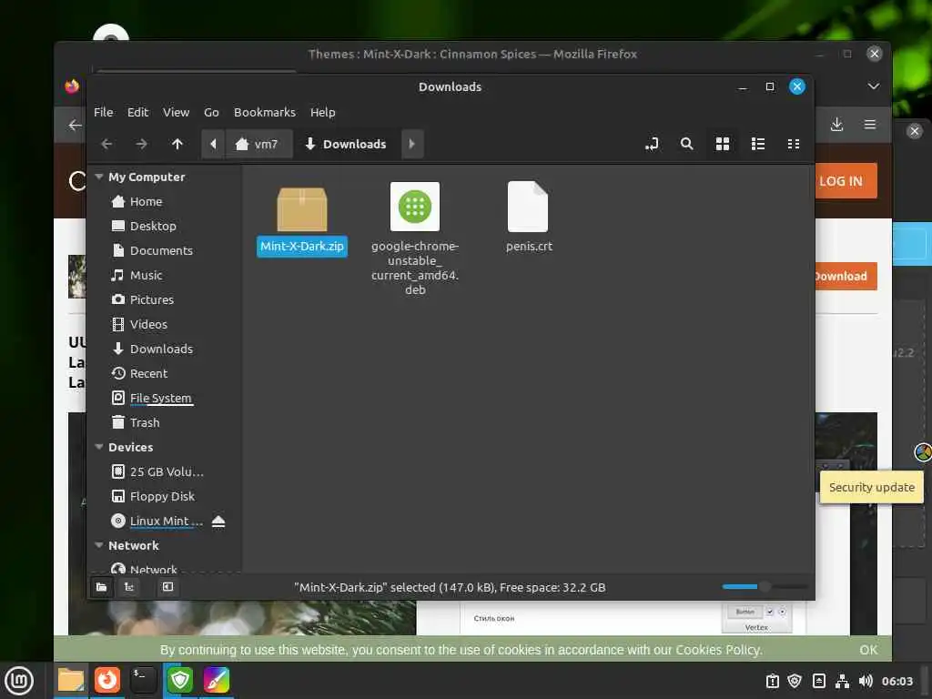Open Firefox from the taskbar
The height and width of the screenshot is (699, 932).
[107, 680]
